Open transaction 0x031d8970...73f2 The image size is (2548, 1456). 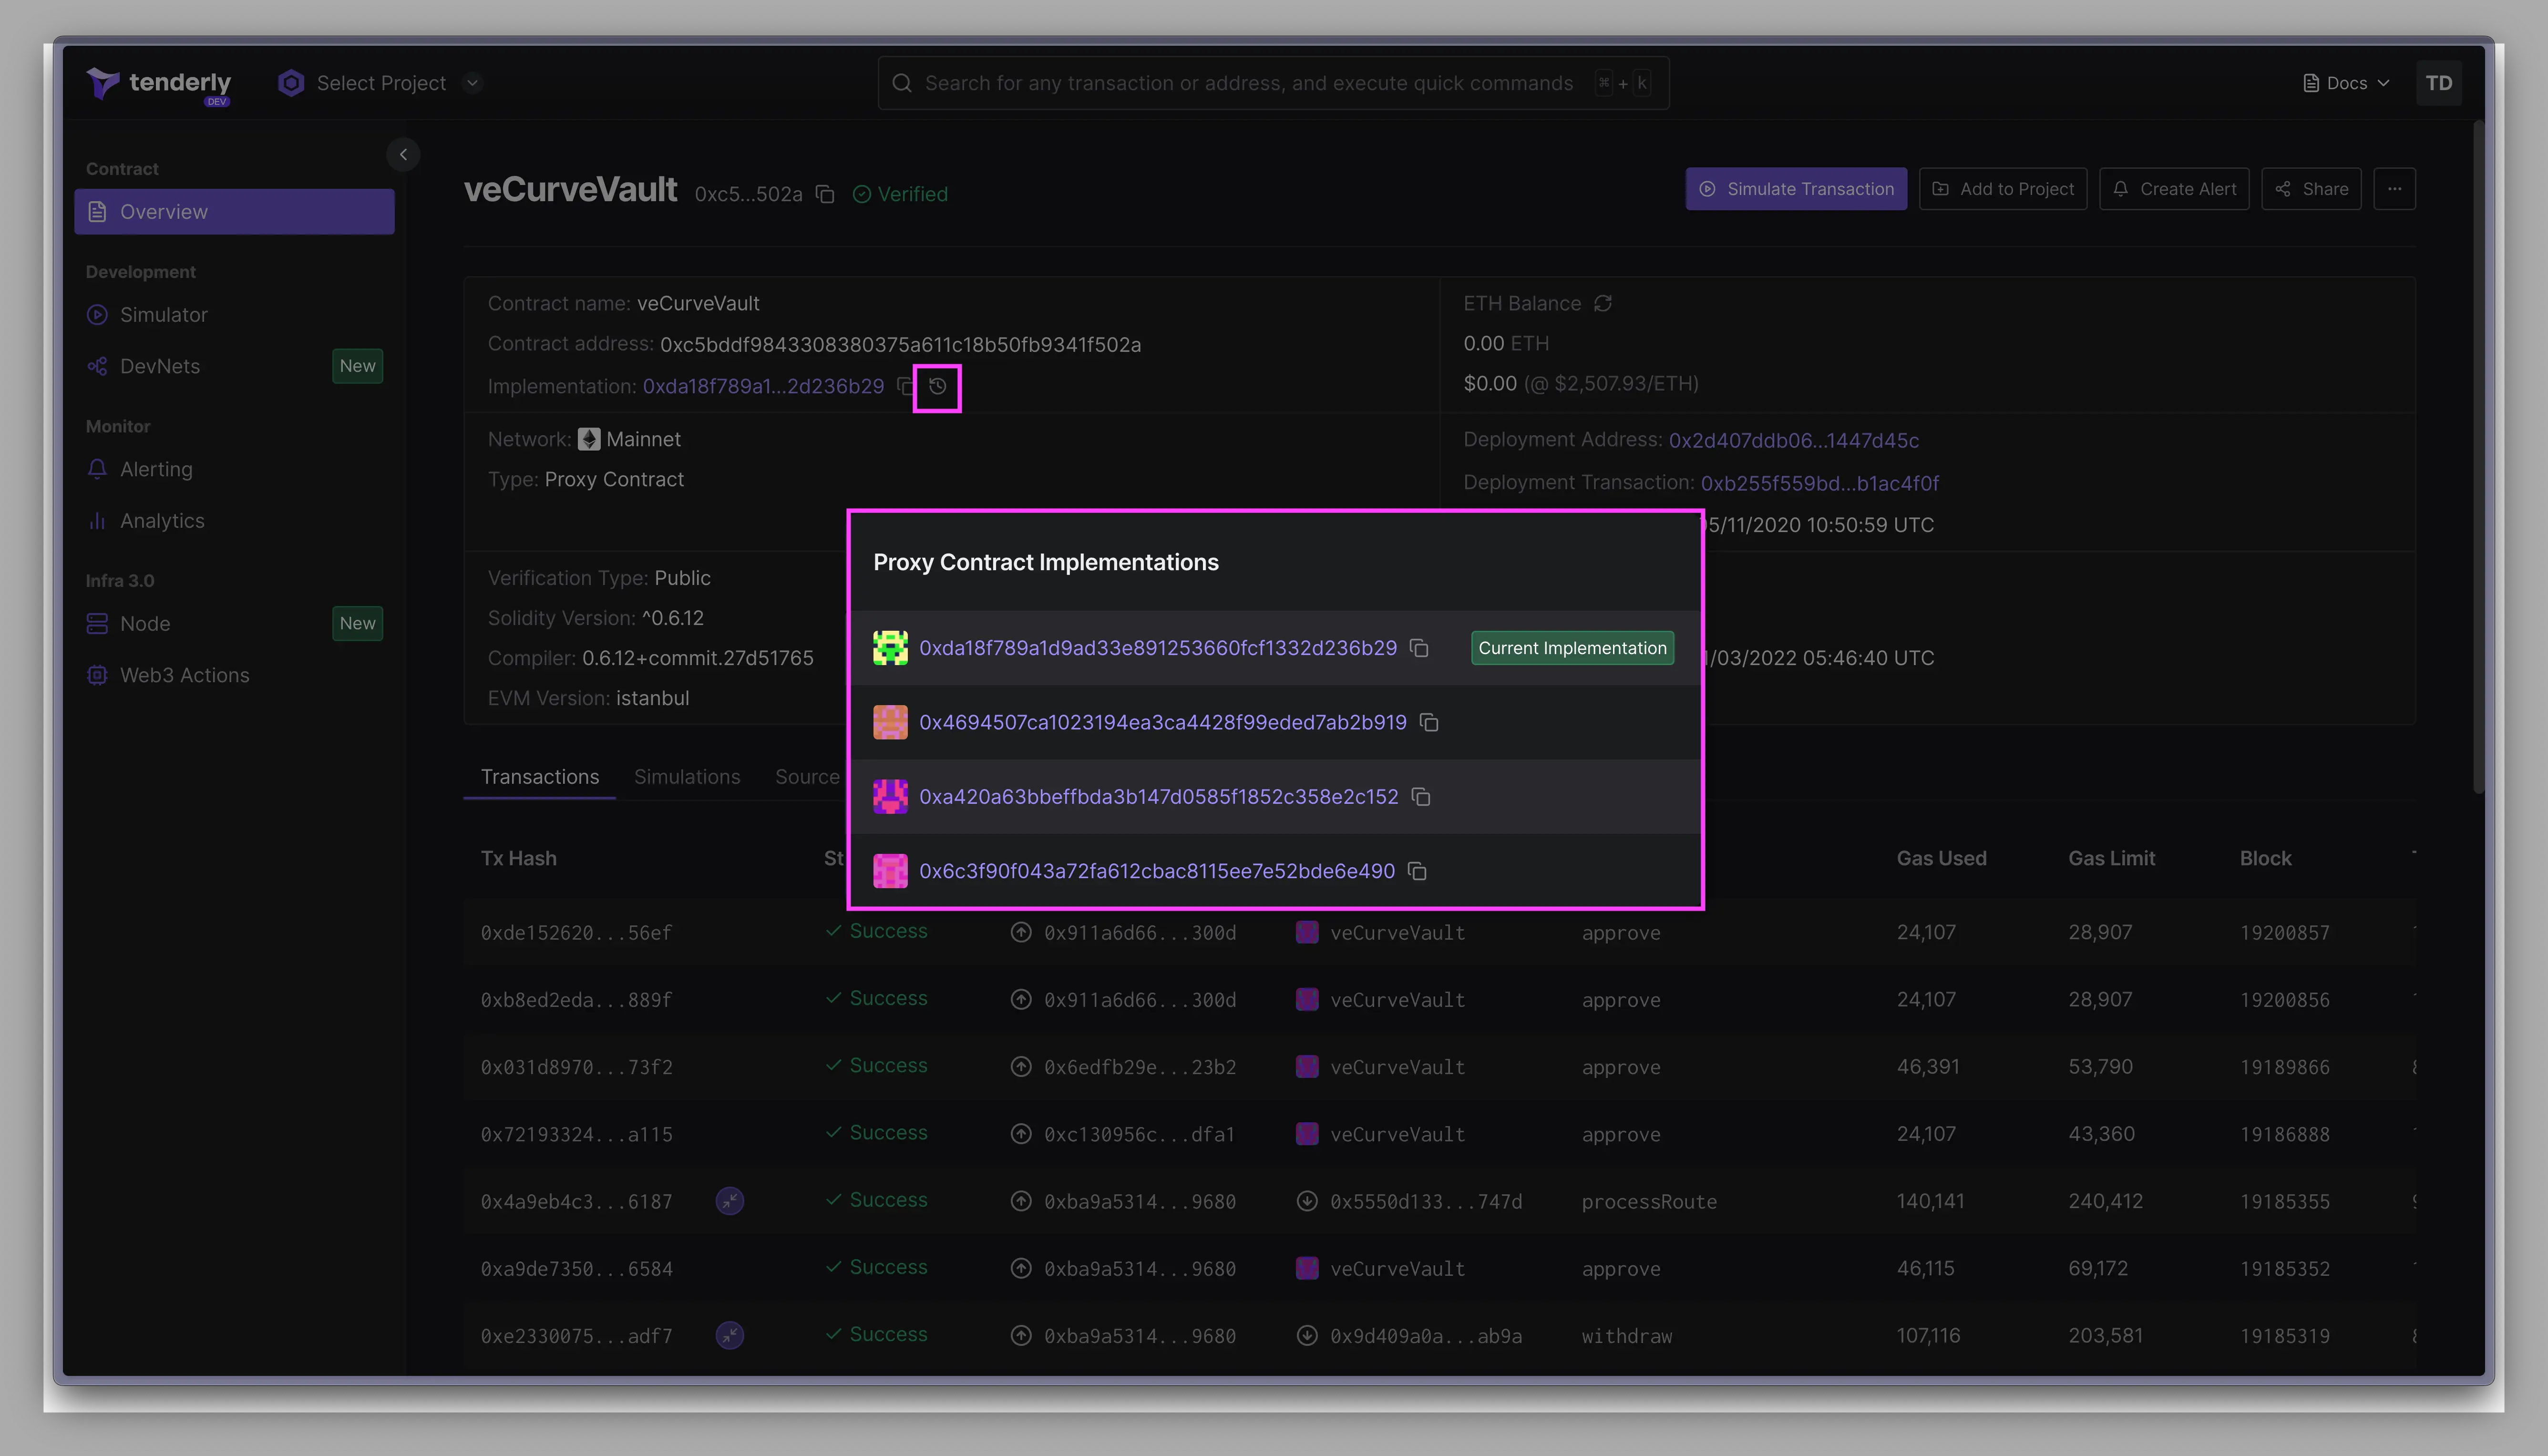pos(576,1067)
